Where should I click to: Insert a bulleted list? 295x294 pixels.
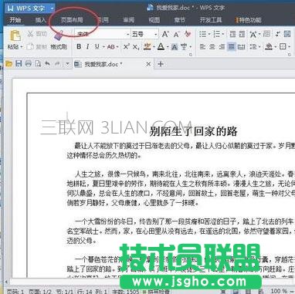point(203,34)
